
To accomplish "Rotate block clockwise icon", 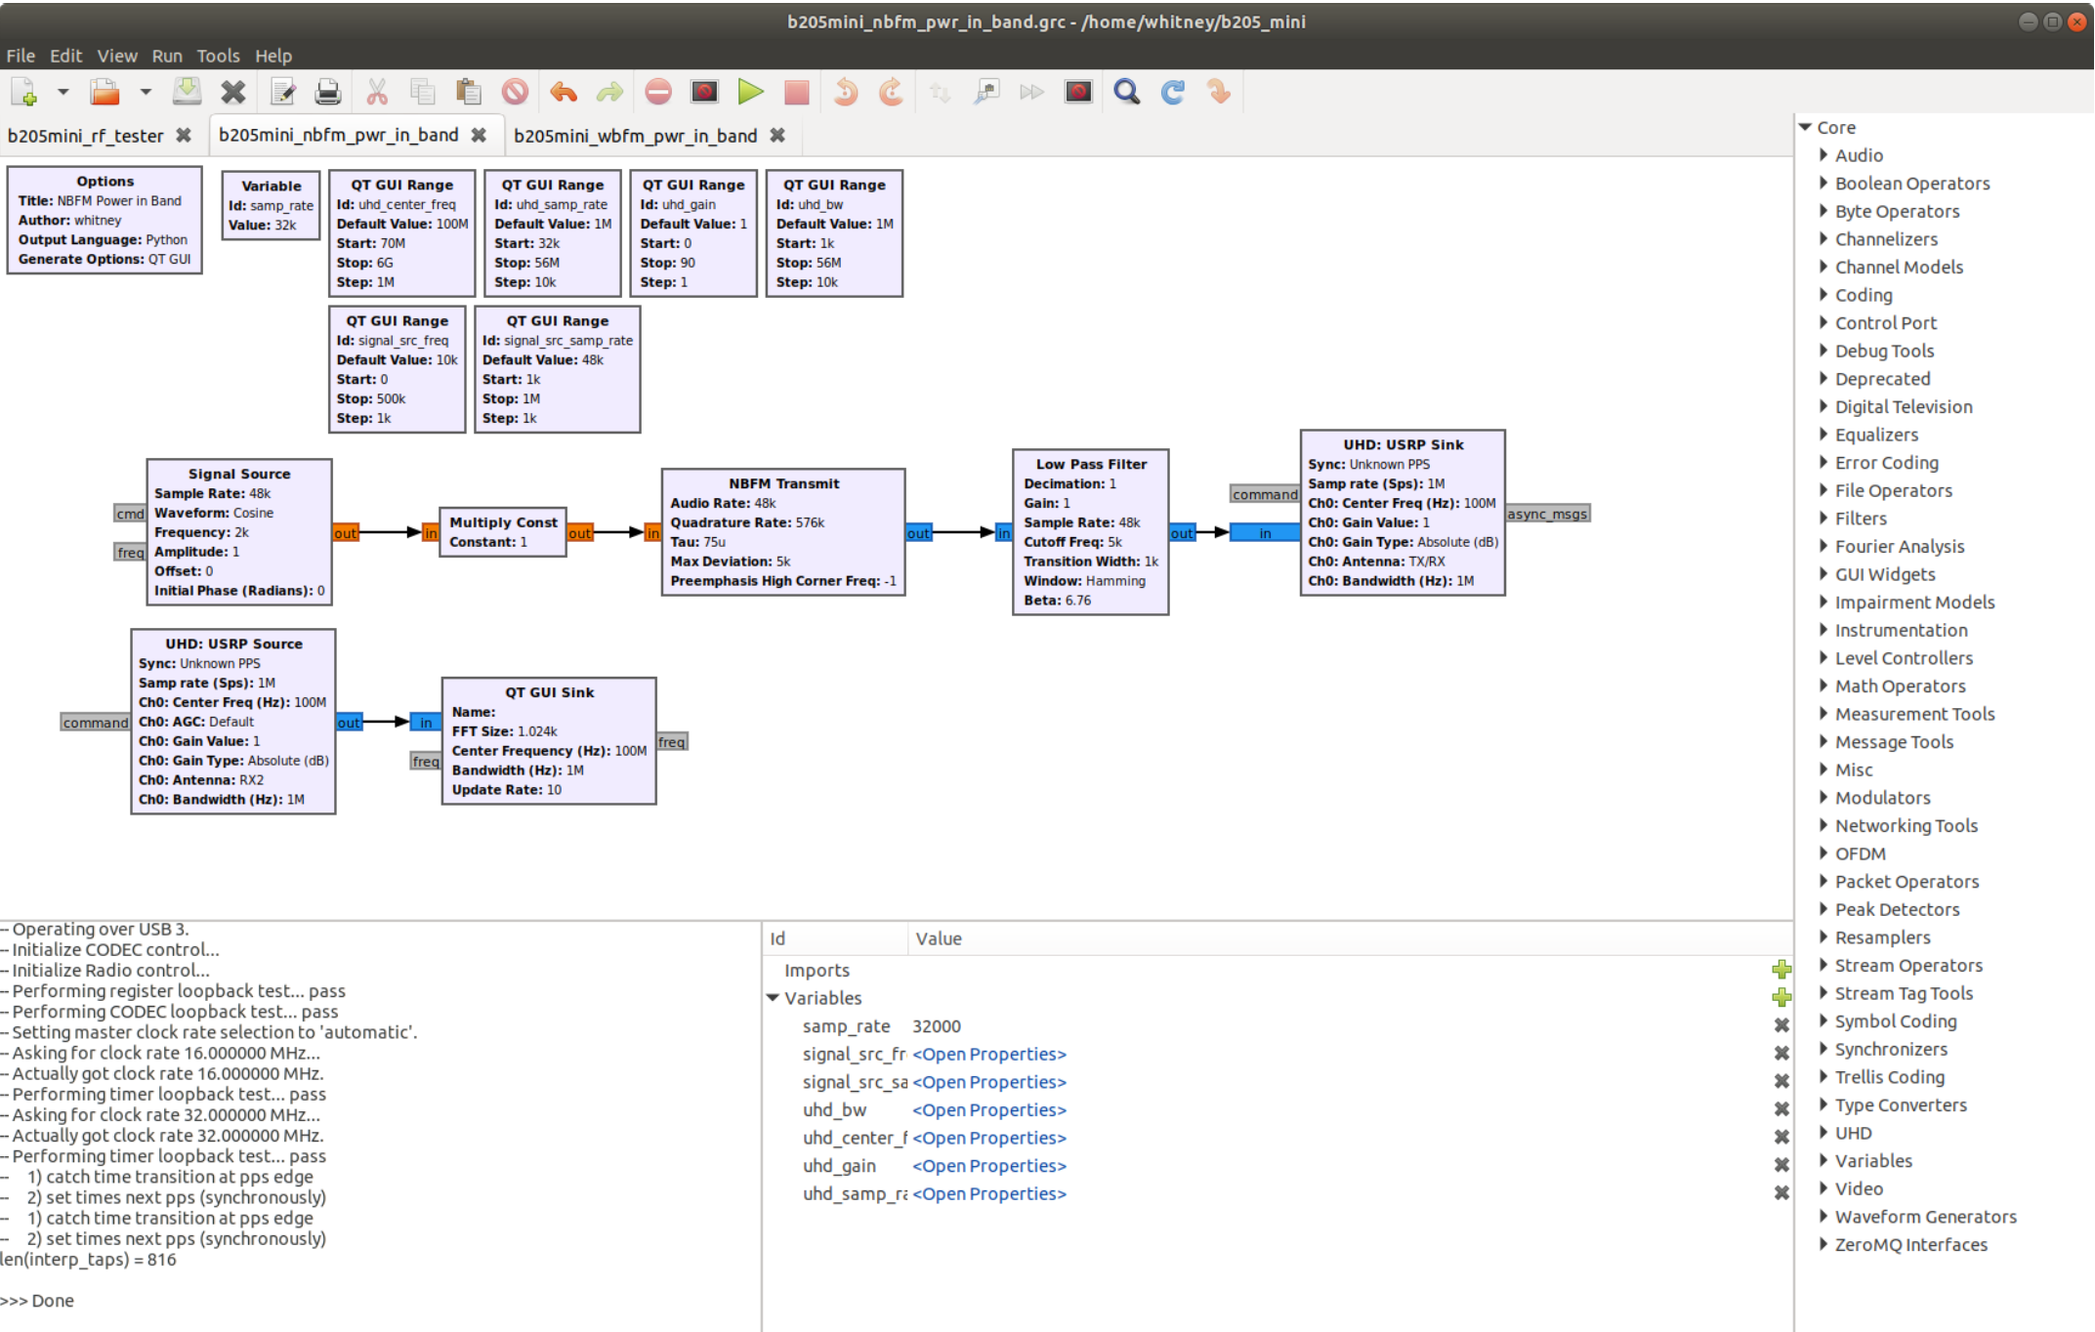I will [x=891, y=92].
